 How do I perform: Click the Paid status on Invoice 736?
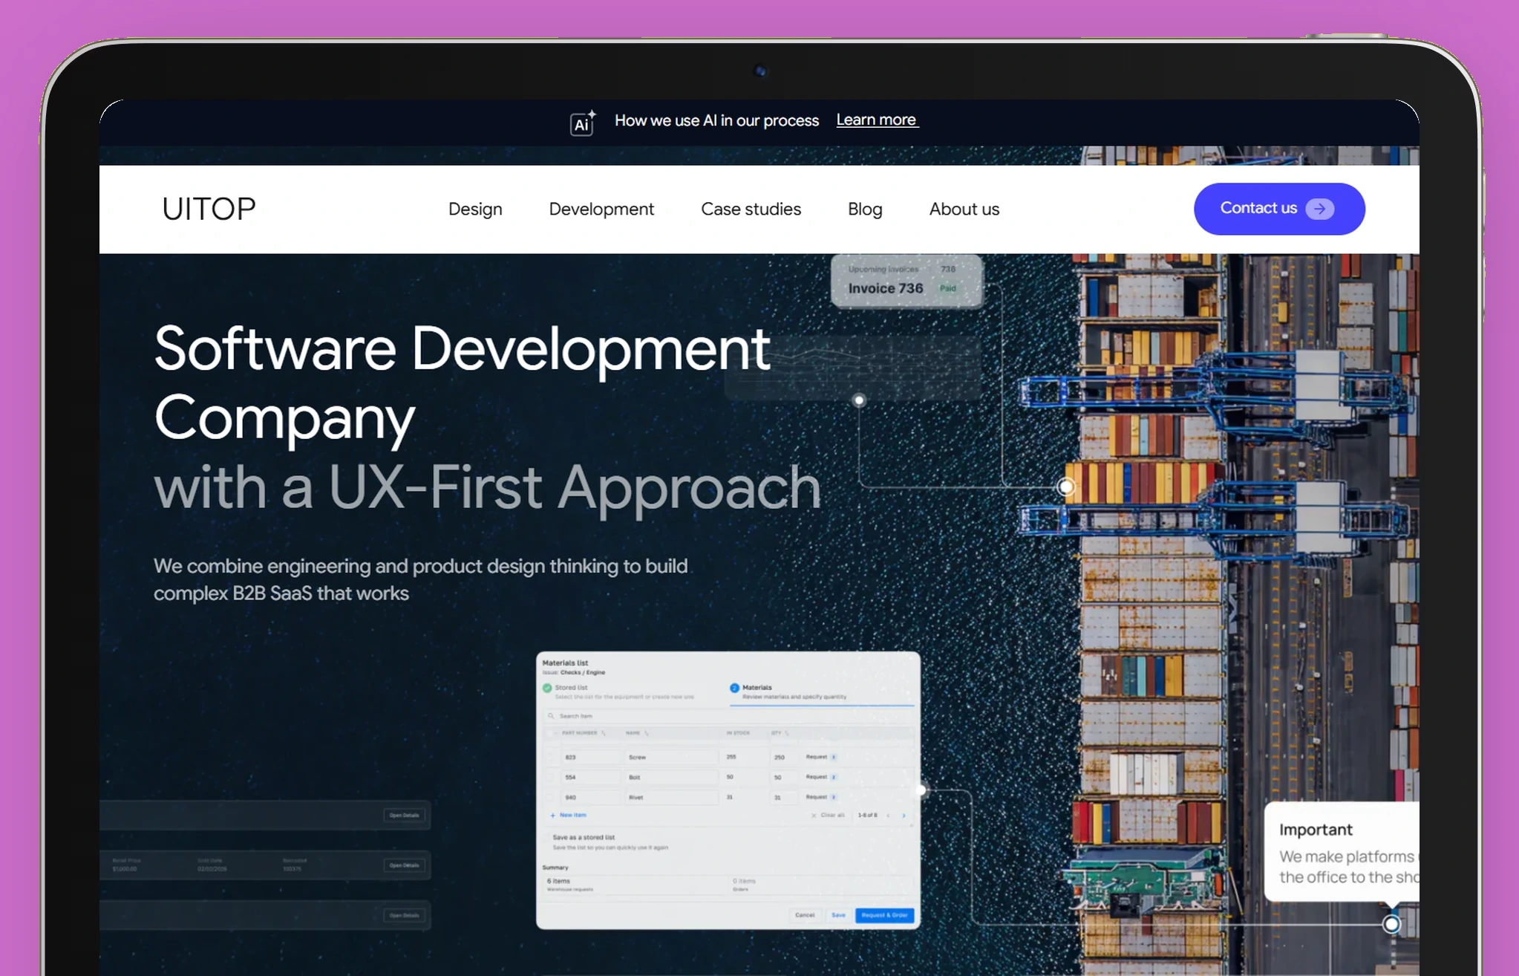coord(947,288)
